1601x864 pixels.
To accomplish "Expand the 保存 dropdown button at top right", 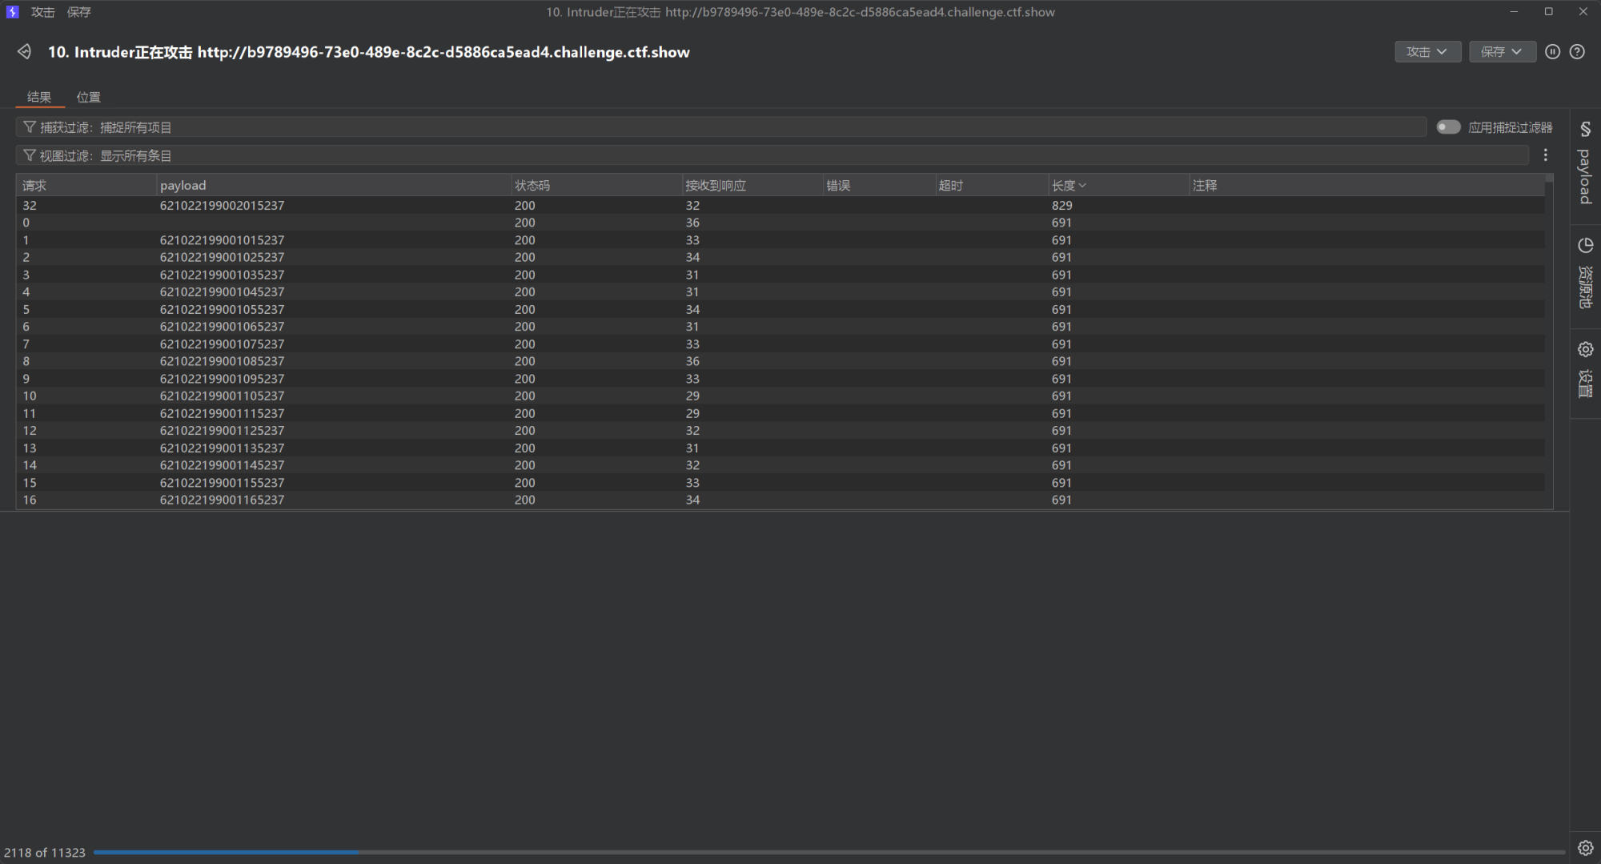I will coord(1502,52).
